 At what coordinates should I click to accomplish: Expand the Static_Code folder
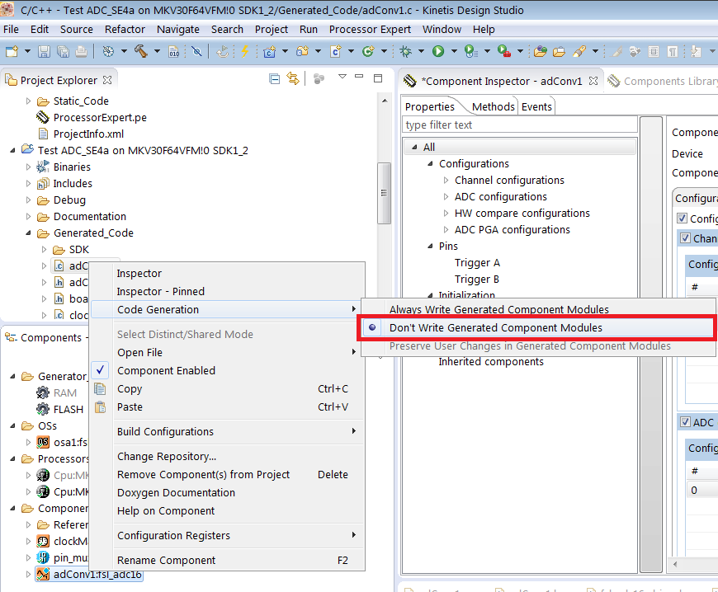coord(28,101)
